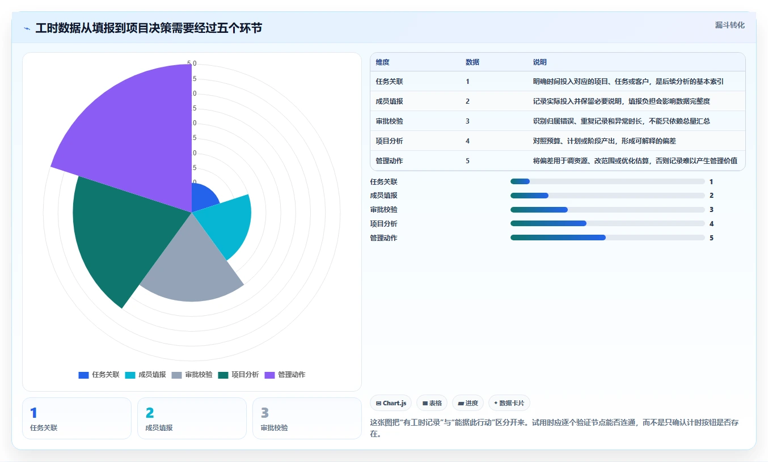The width and height of the screenshot is (768, 462).
Task: Click the cyan 成员填报 chart segment
Action: [x=227, y=224]
